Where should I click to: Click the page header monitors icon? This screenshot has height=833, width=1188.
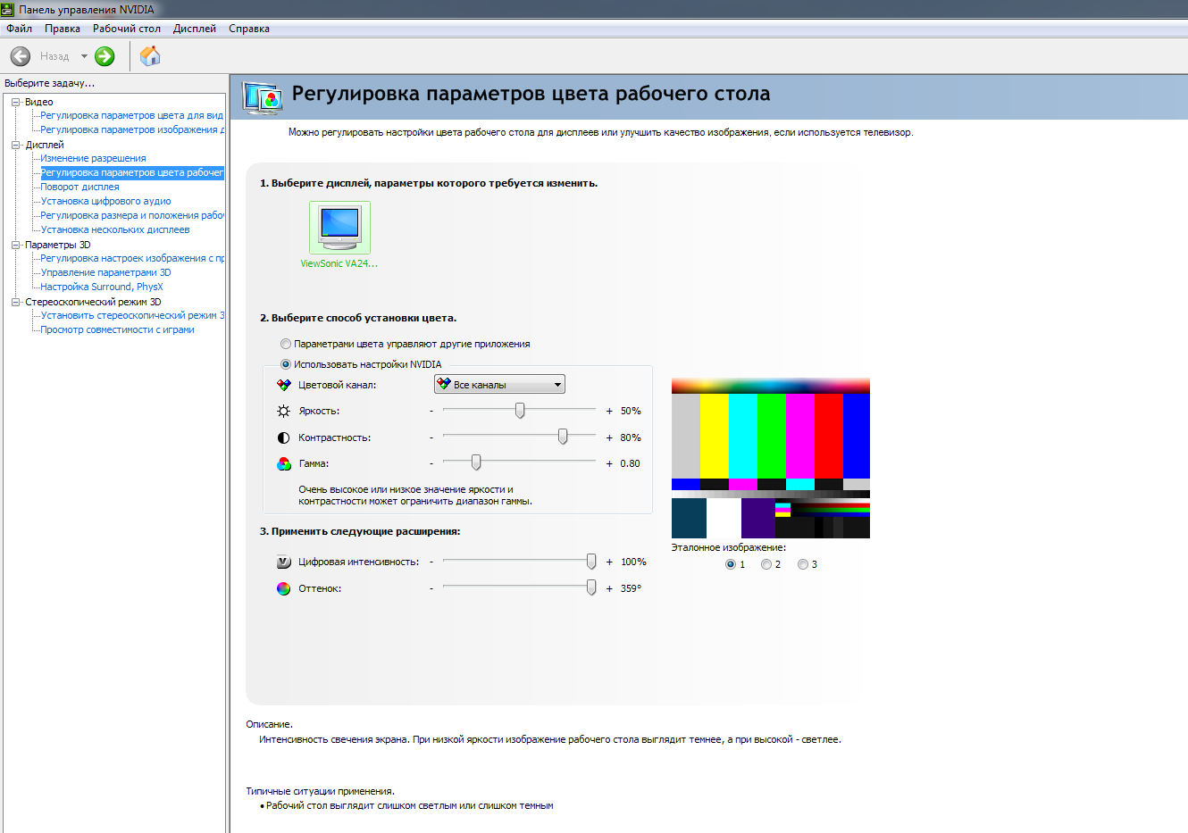coord(263,97)
